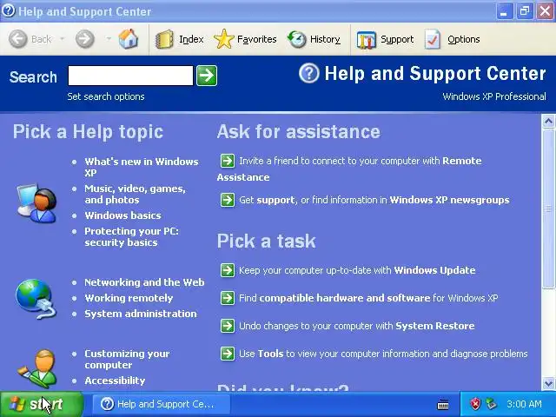Screen dimensions: 556x417
Task: Click the Support toolbar label
Action: [x=397, y=39]
